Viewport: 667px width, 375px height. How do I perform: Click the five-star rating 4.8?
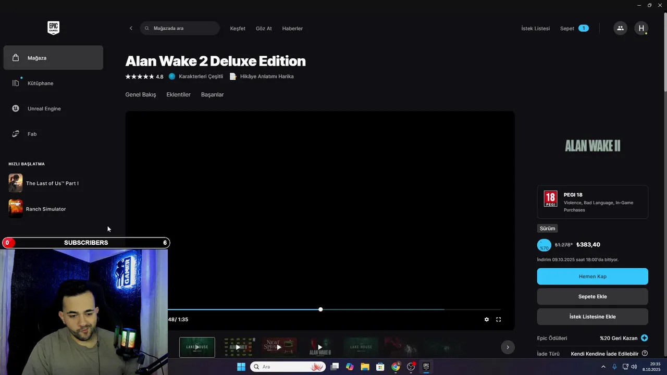[144, 77]
